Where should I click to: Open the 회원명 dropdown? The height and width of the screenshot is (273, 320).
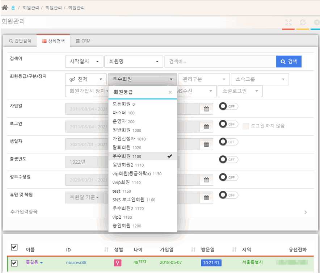tap(134, 62)
